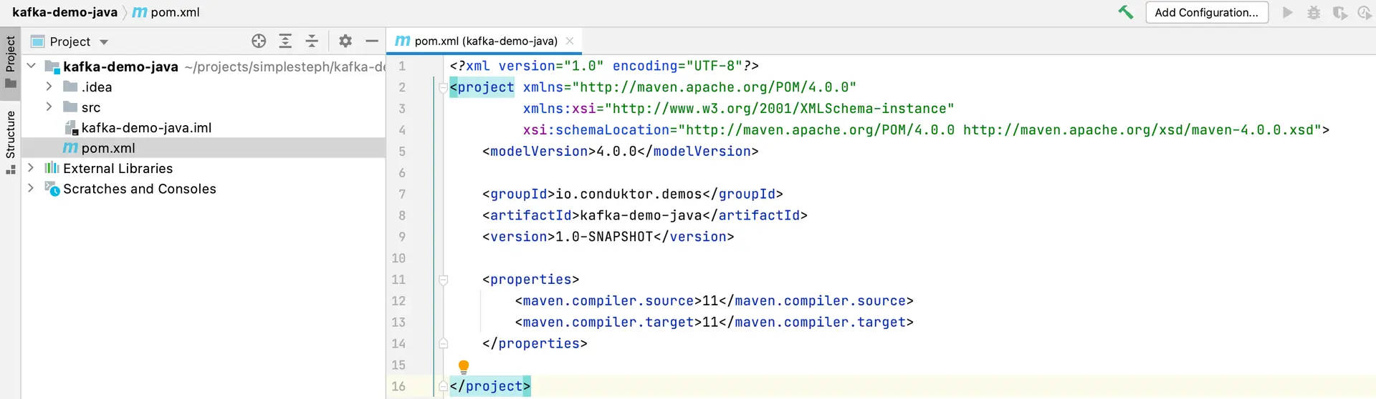Click xsi:schemaLocation attribute on line 4
1376x399 pixels.
tap(596, 129)
